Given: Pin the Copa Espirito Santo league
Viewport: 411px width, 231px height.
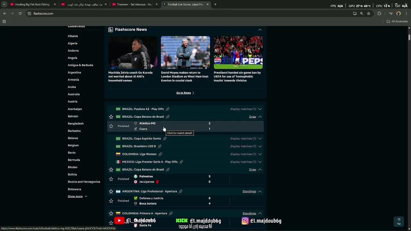Looking at the screenshot, I should click(x=165, y=139).
